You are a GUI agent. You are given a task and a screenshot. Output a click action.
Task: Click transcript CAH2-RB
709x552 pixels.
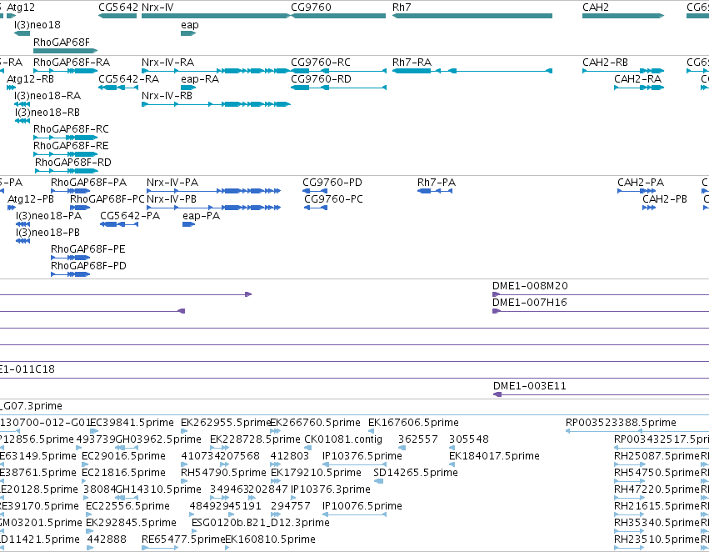[x=605, y=62]
